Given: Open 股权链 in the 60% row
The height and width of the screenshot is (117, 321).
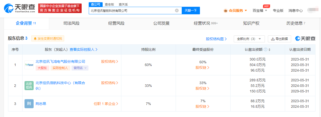Looking at the screenshot, I should (x=203, y=68).
